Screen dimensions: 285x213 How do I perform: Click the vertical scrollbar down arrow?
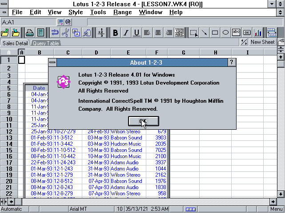(281, 194)
